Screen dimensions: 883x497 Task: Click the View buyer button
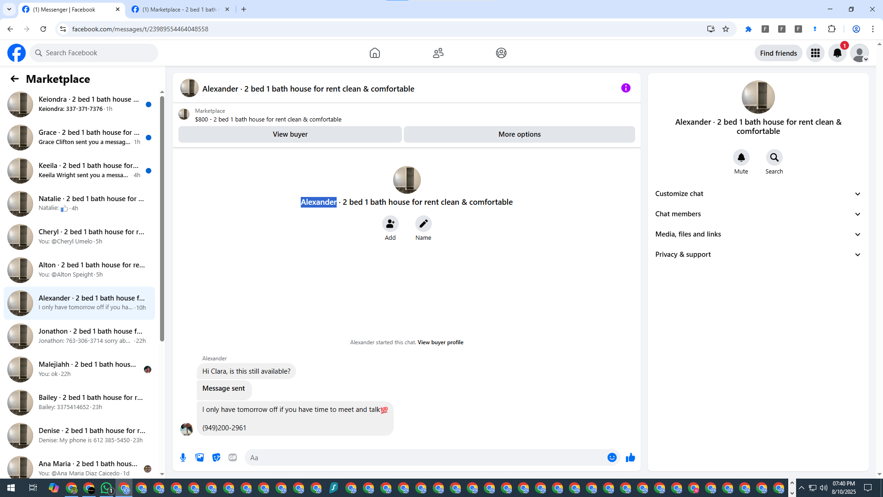290,134
